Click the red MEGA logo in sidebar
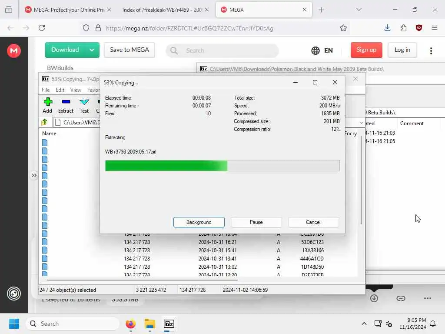This screenshot has width=445, height=334. click(x=13, y=51)
